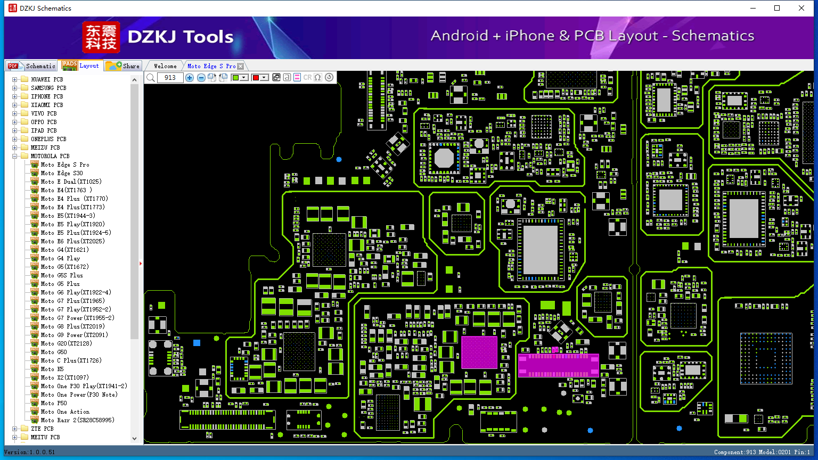Click the PCB file icon beside Moto X2(XT1097)
818x460 pixels.
click(x=35, y=377)
